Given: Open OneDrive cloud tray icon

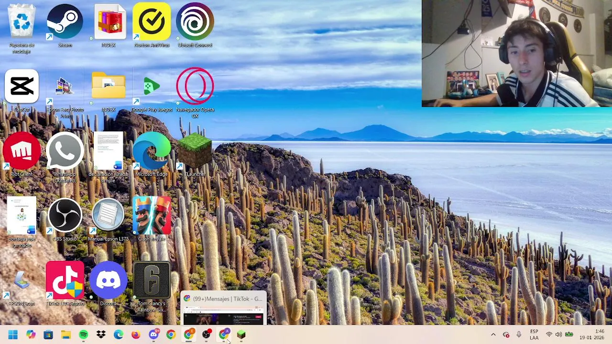Looking at the screenshot, I should click(506, 335).
